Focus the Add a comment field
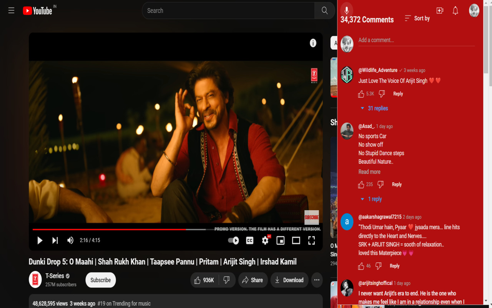The image size is (492, 308). click(x=417, y=40)
